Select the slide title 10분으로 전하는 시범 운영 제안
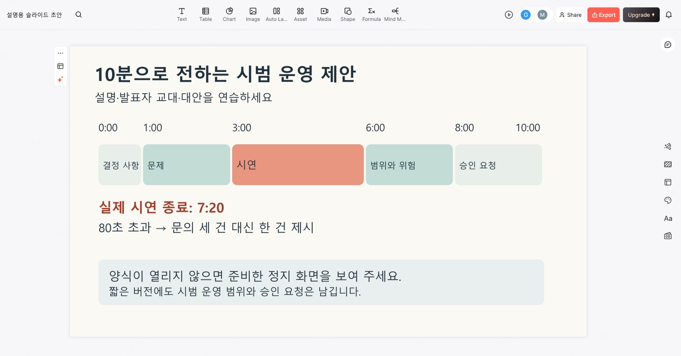Viewport: 681px width, 356px height. 225,74
